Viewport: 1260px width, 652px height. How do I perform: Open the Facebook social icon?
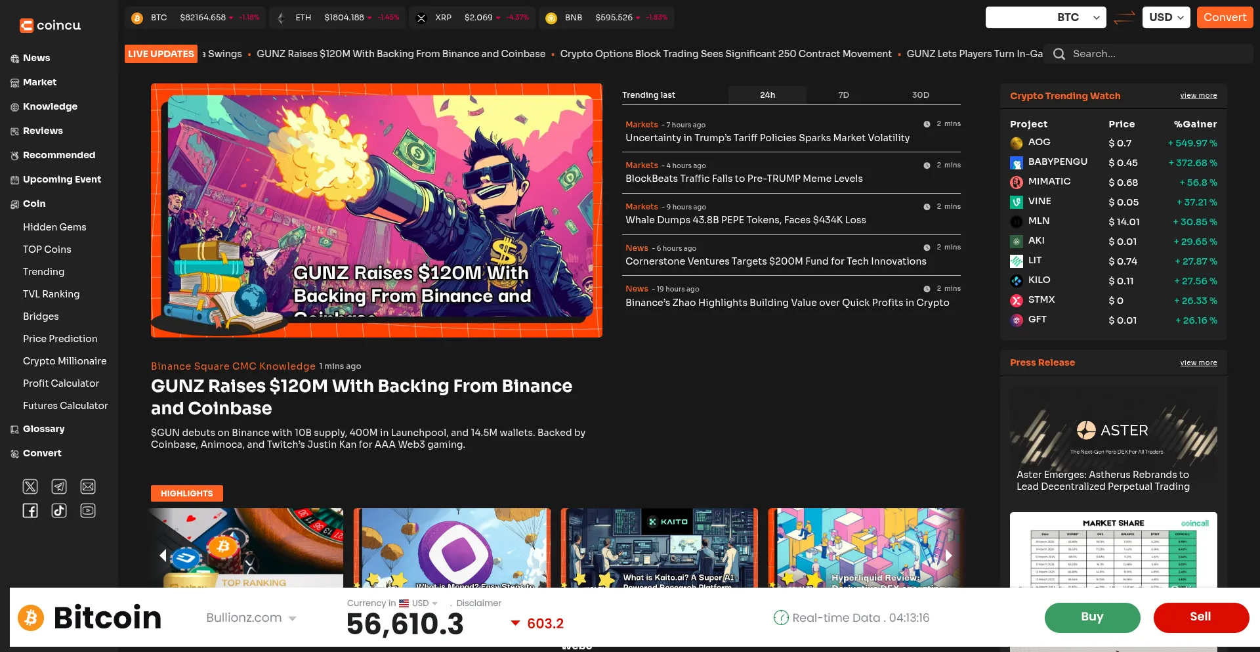click(30, 511)
